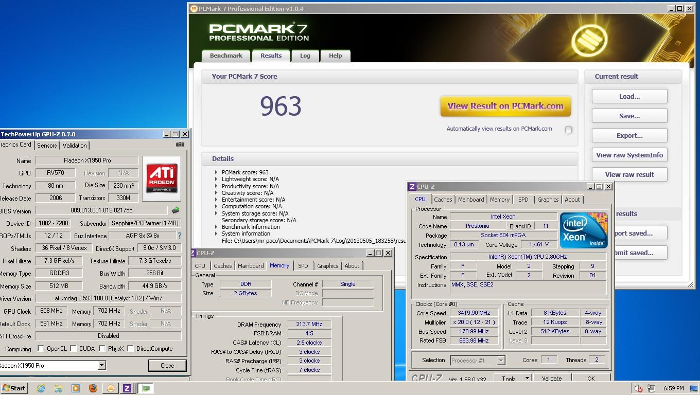Switch to CPU-Z purple taskbar icon
700x395 pixels.
click(x=127, y=388)
